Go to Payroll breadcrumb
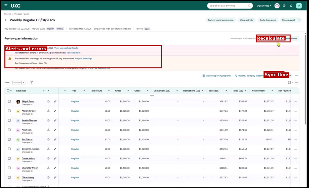The image size is (309, 188). coord(8,14)
